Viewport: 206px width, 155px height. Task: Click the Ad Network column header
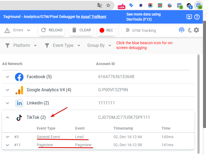point(12,64)
